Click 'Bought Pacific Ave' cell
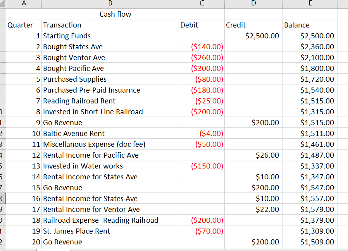 [x=110, y=68]
